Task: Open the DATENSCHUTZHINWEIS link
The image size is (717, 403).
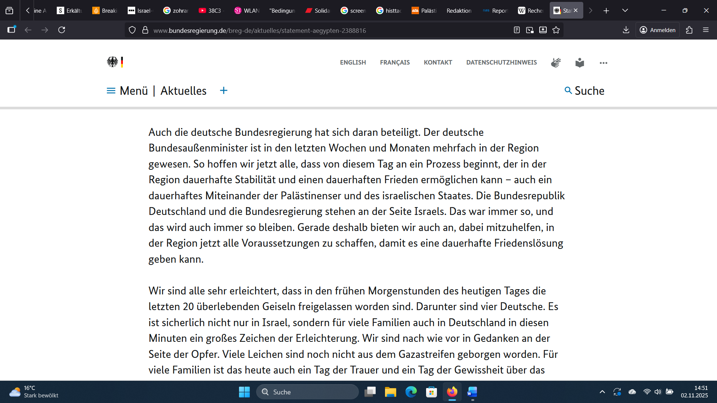Action: [502, 62]
